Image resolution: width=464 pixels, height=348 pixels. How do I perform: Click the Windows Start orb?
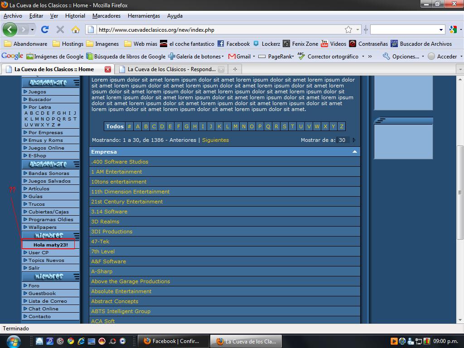[x=14, y=341]
